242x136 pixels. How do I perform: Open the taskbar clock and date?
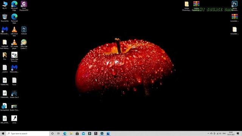point(231,133)
